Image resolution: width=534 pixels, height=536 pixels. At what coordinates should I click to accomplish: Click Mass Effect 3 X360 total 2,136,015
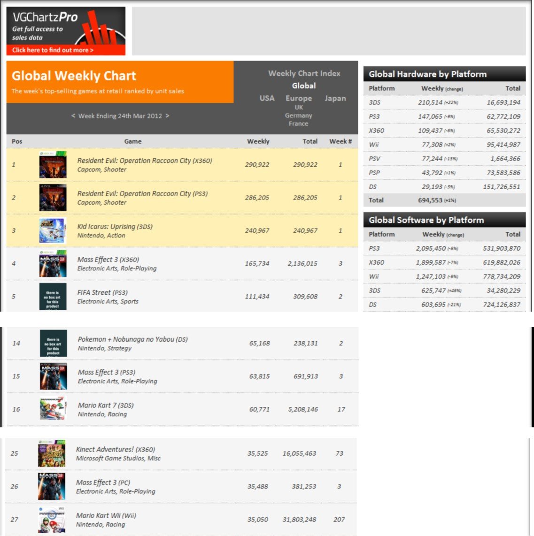(302, 264)
